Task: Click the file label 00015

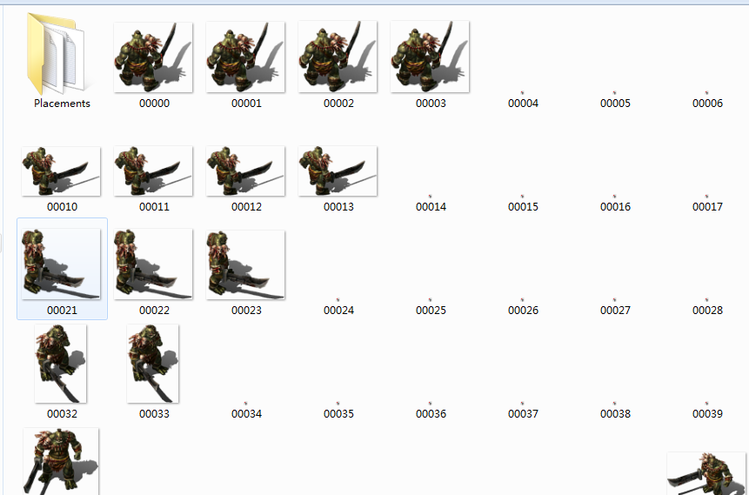Action: 523,207
